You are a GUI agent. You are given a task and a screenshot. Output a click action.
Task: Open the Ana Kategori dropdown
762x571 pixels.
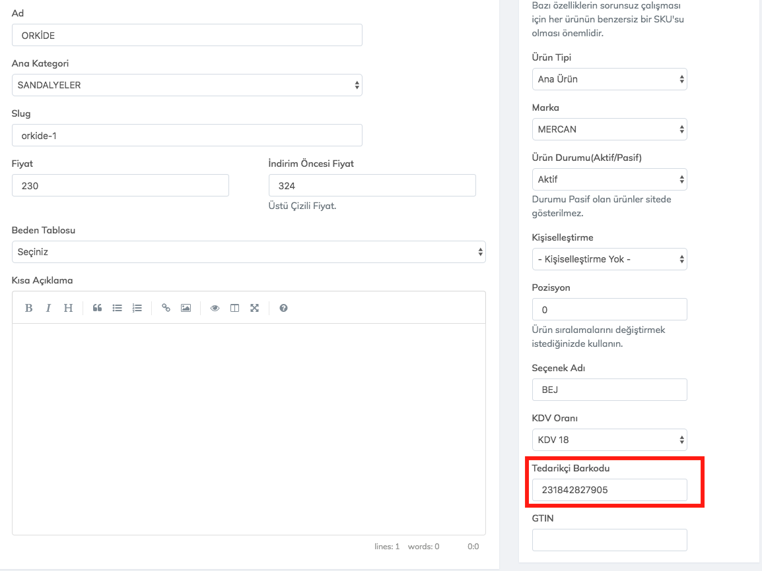coord(187,85)
